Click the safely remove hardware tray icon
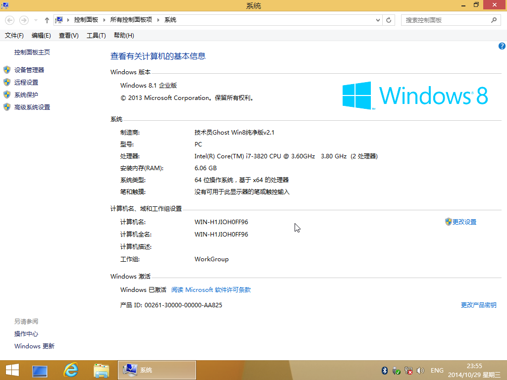This screenshot has height=380, width=507. click(x=397, y=371)
